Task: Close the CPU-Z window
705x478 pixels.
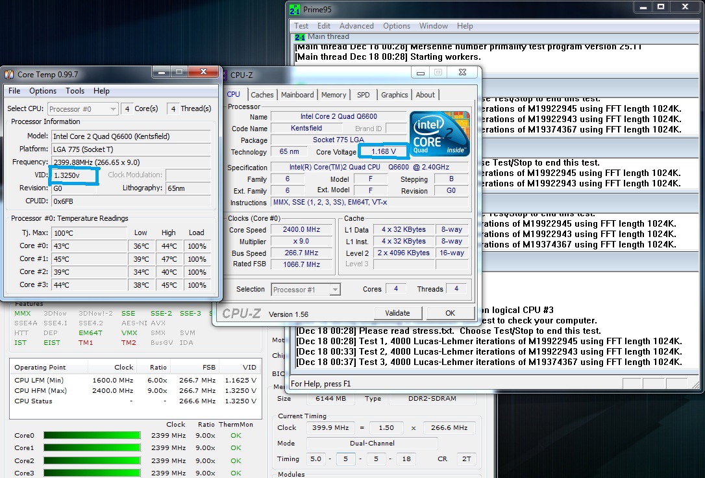Action: pyautogui.click(x=464, y=73)
